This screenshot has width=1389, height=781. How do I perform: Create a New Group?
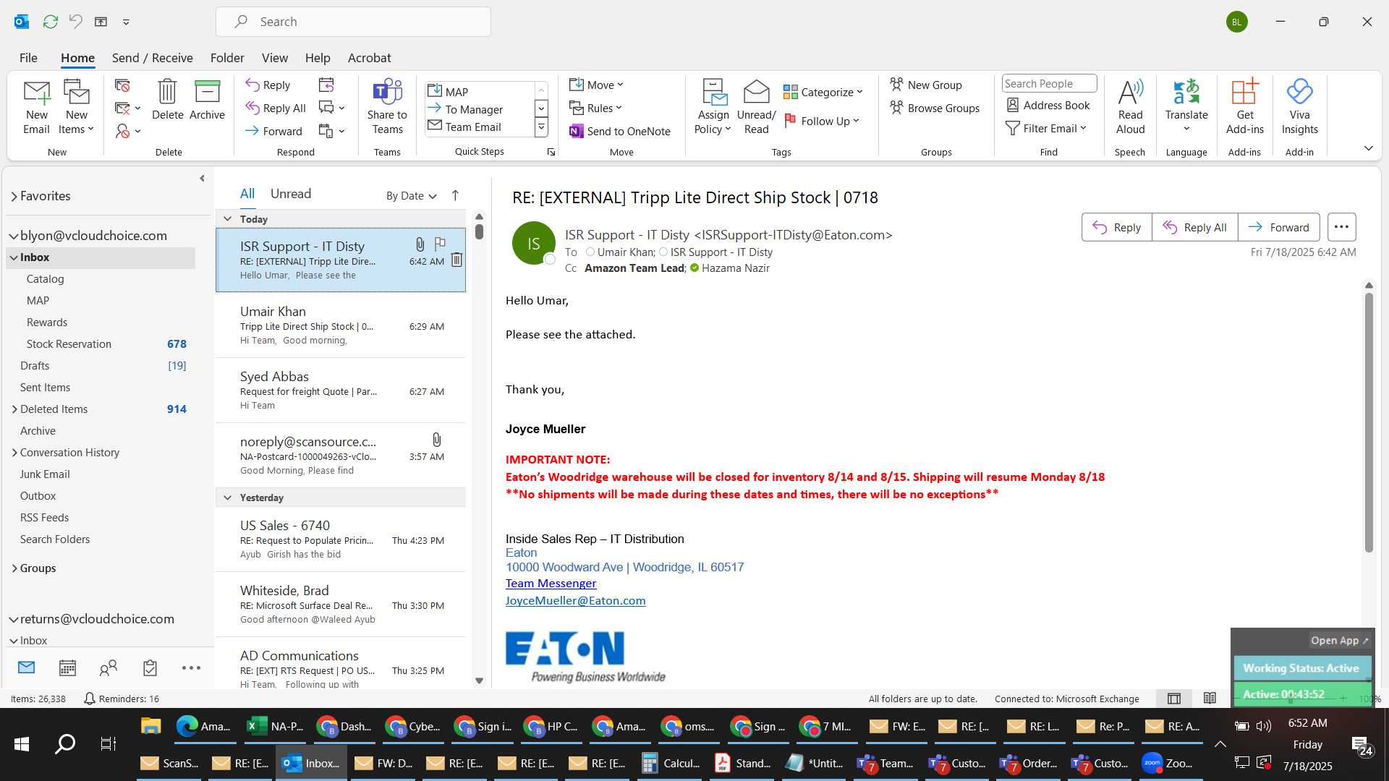point(926,85)
